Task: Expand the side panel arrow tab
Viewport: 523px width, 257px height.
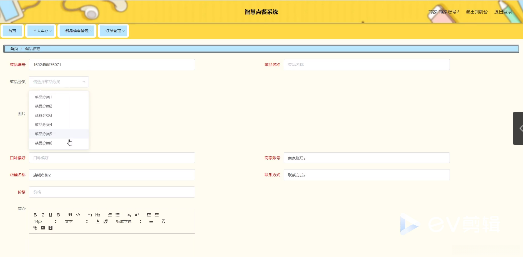Action: pos(518,128)
